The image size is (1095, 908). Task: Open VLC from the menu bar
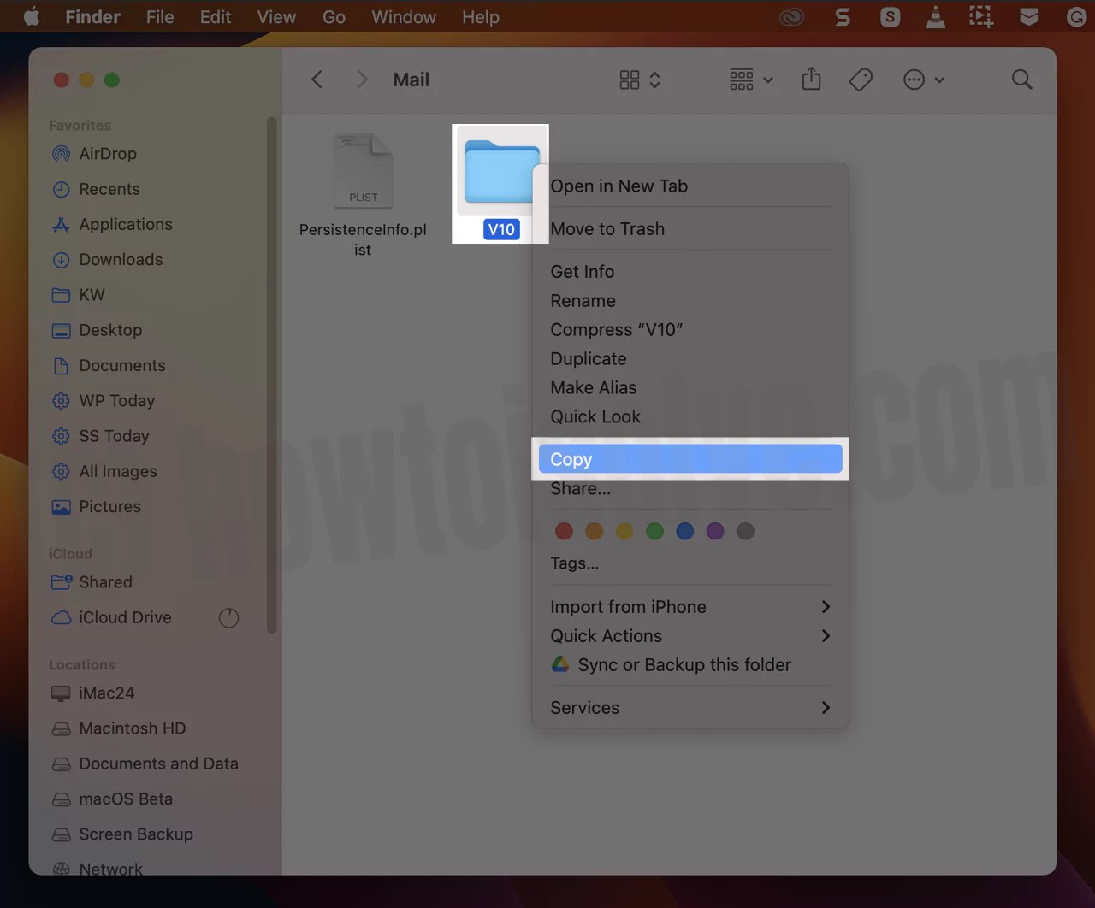(x=935, y=16)
